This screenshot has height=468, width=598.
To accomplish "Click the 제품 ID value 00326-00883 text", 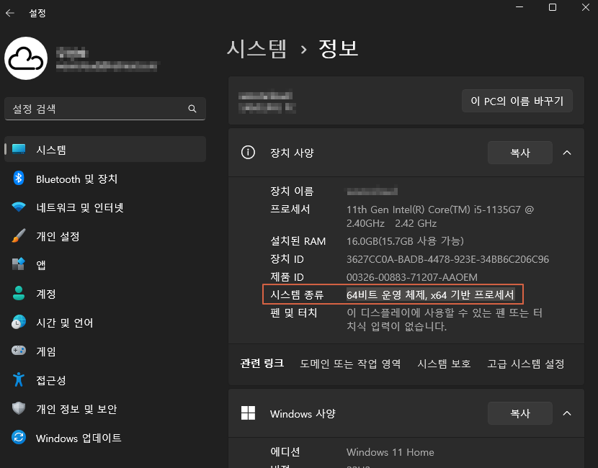I will (x=411, y=277).
